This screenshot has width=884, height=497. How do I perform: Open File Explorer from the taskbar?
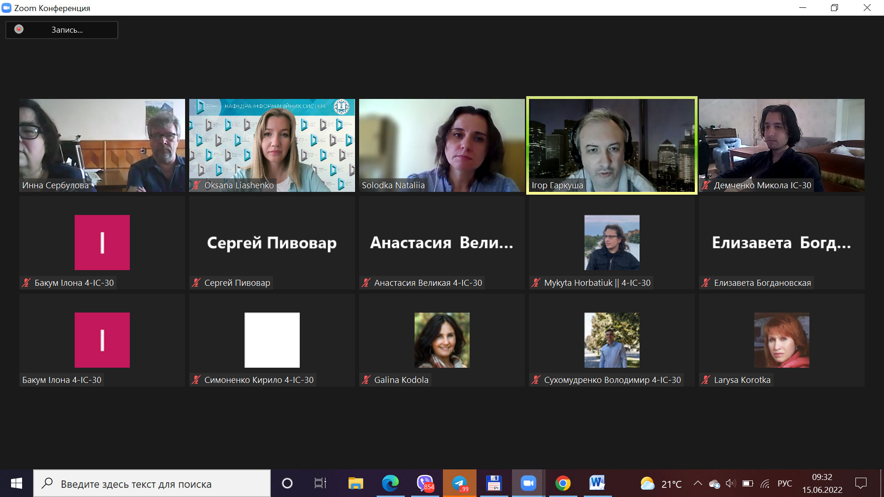click(355, 483)
